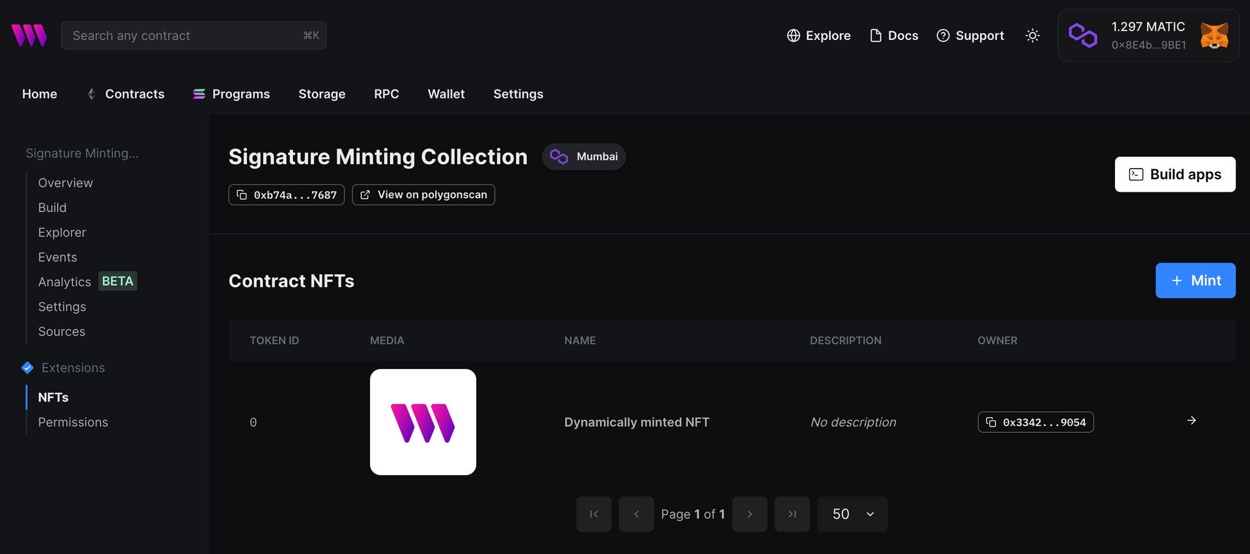Open the Dynamically minted NFT thumbnail
Viewport: 1250px width, 554px height.
click(423, 422)
